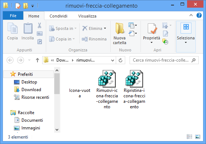Select Immagini in the navigation pane

click(27, 128)
